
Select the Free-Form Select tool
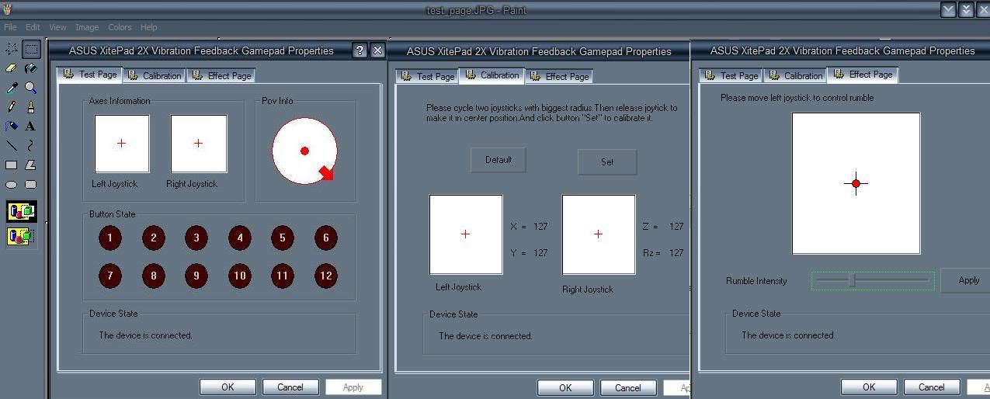click(x=12, y=49)
